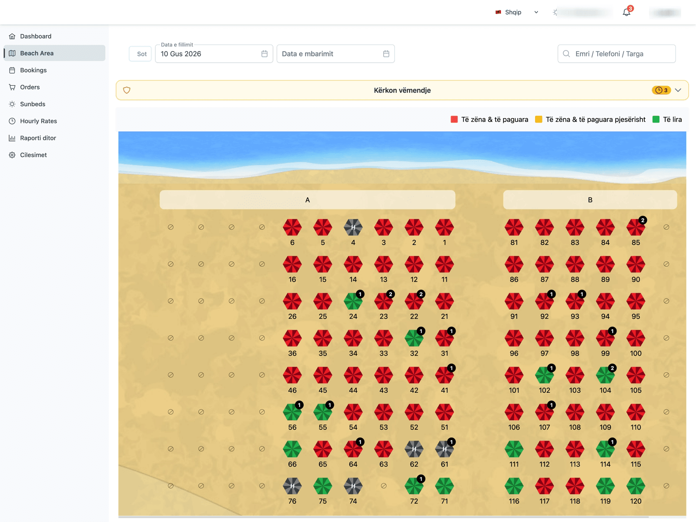
Task: Select green umbrella 114
Action: point(606,449)
